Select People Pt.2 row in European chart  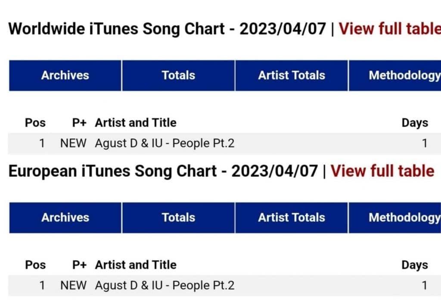pos(165,285)
